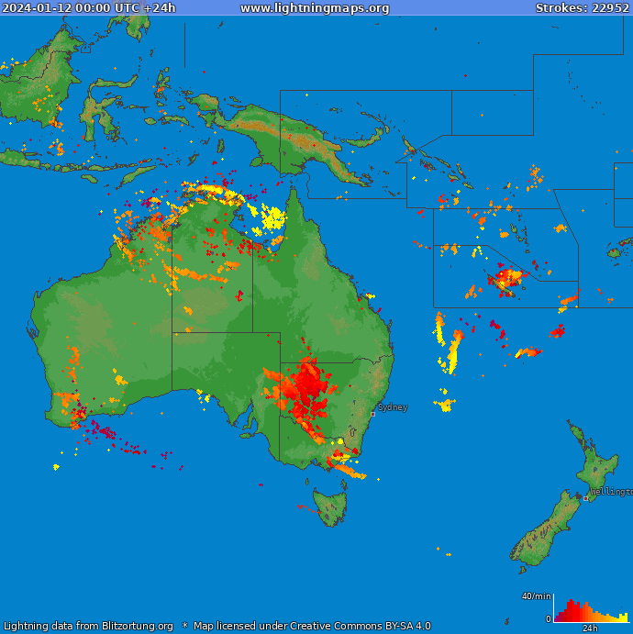The height and width of the screenshot is (634, 633).
Task: Open the www.lightningmaps.org link in header
Action: (315, 8)
